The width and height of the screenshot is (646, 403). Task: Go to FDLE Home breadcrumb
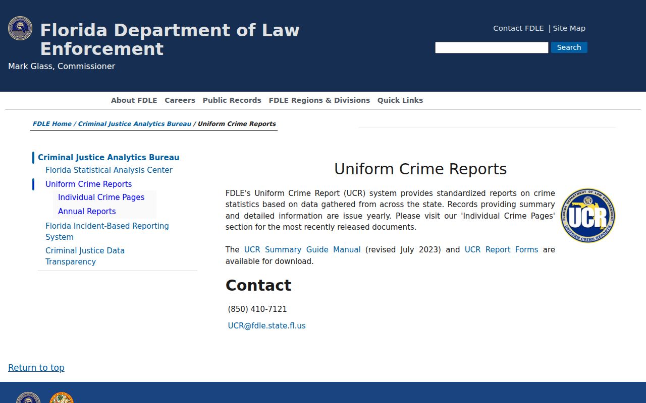click(52, 124)
